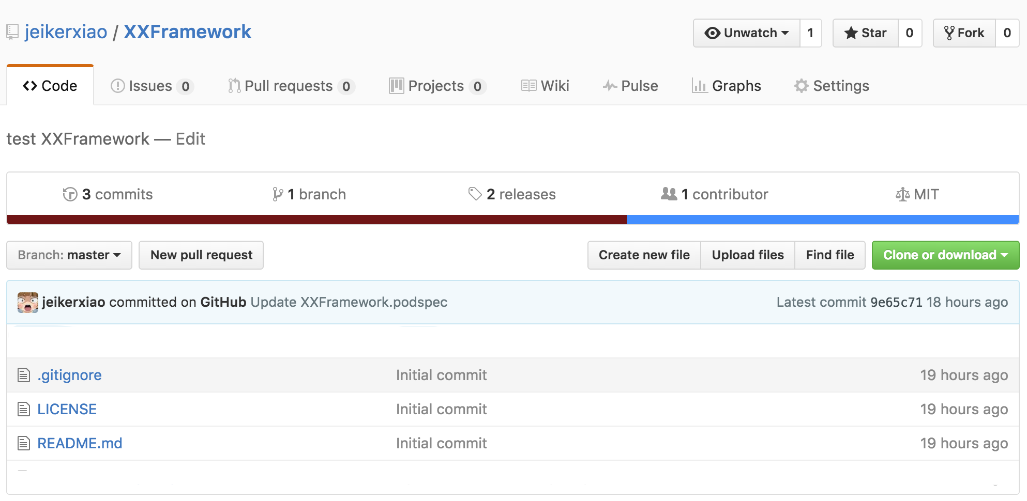
Task: Click dark red segment of language bar
Action: pos(317,220)
